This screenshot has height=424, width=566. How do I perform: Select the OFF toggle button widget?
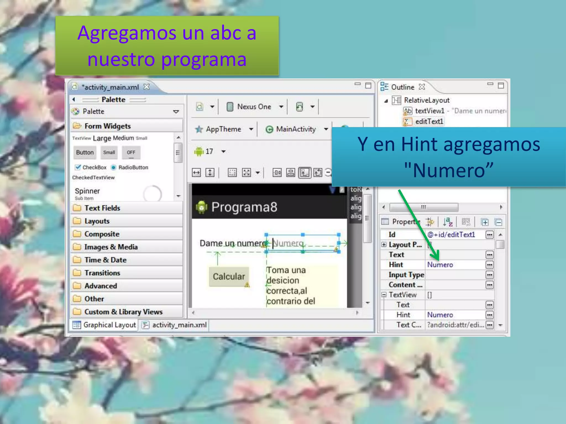click(131, 152)
